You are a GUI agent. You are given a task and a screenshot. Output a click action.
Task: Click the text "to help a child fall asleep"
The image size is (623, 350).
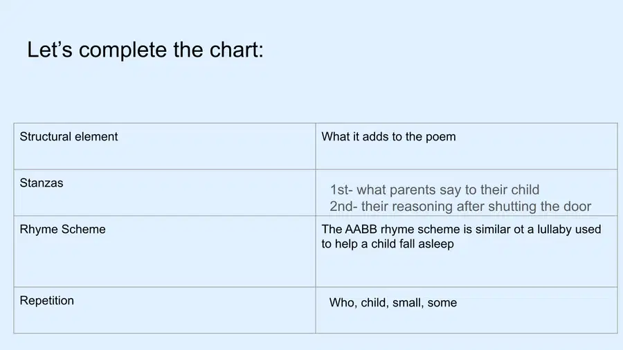coord(388,243)
